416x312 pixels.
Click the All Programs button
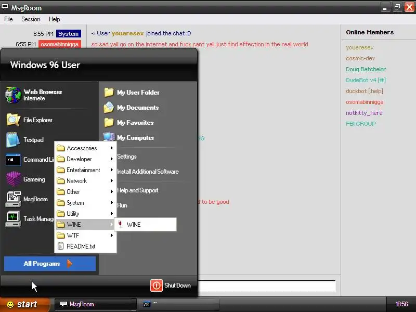(x=50, y=264)
